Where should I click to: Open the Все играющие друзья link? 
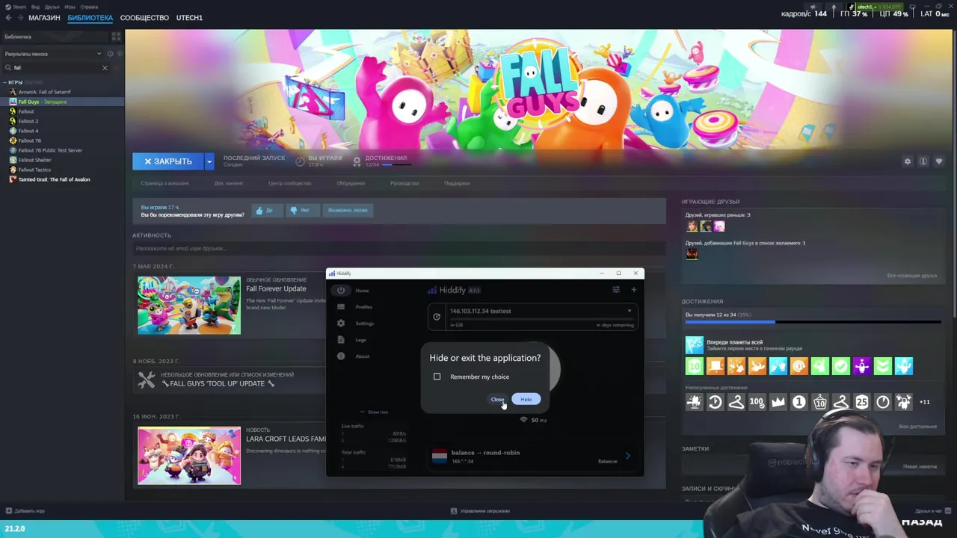[911, 276]
